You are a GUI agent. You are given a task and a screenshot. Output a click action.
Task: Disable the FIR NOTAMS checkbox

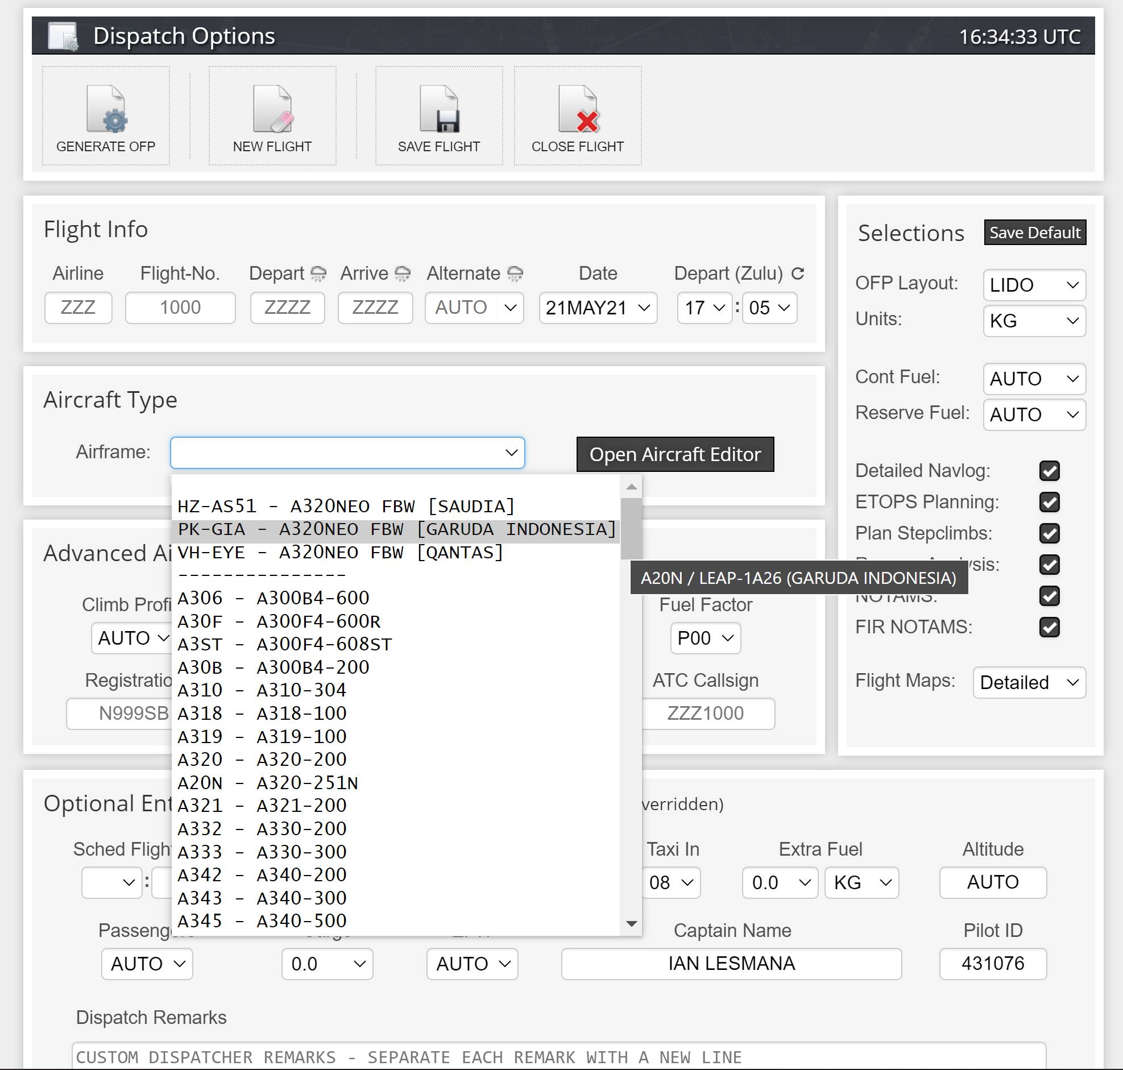click(x=1049, y=628)
